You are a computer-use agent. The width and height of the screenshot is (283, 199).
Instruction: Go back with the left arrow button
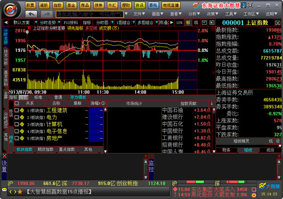pos(31,14)
